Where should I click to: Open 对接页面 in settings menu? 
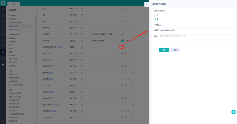(12, 19)
